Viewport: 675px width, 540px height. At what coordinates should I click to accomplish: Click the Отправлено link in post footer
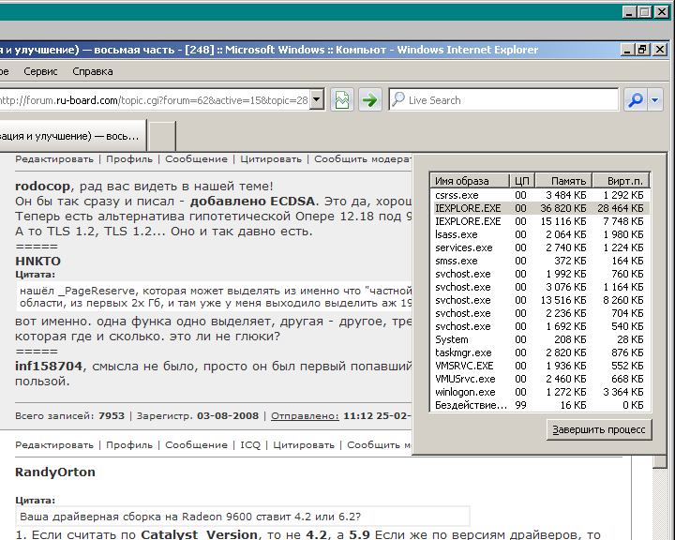[x=305, y=416]
